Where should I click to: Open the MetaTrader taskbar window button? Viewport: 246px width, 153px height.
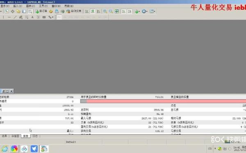[x=44, y=149]
